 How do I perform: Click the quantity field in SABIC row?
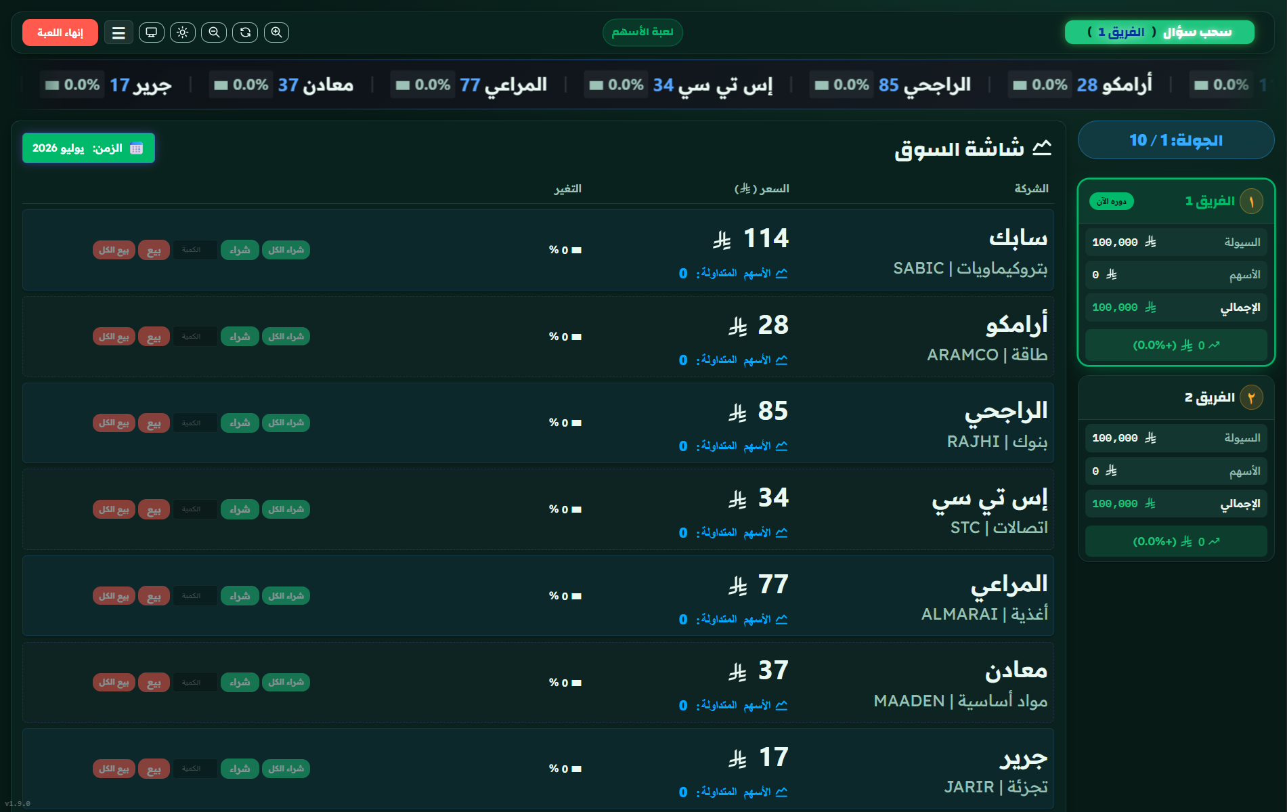[x=195, y=250]
